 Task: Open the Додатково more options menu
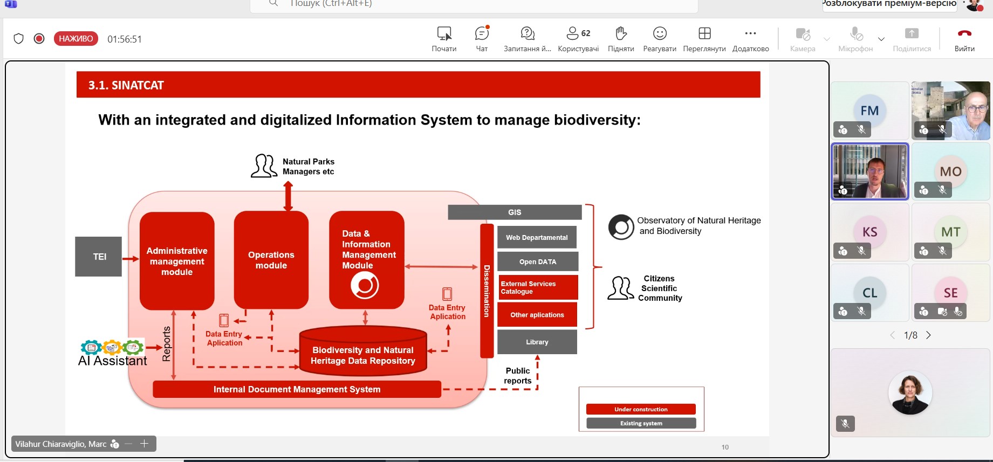750,39
